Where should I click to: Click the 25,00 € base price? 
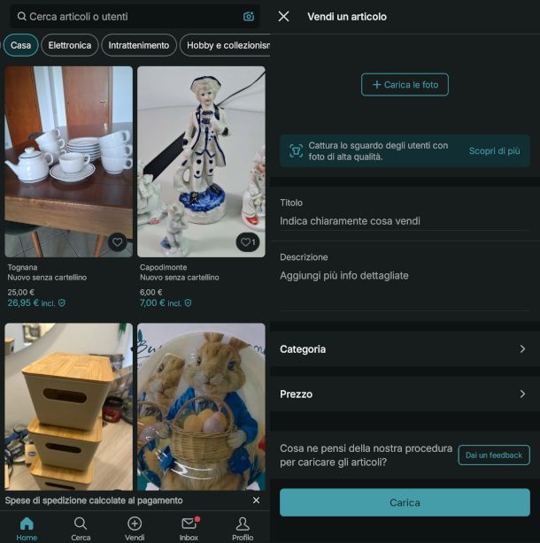tap(20, 292)
